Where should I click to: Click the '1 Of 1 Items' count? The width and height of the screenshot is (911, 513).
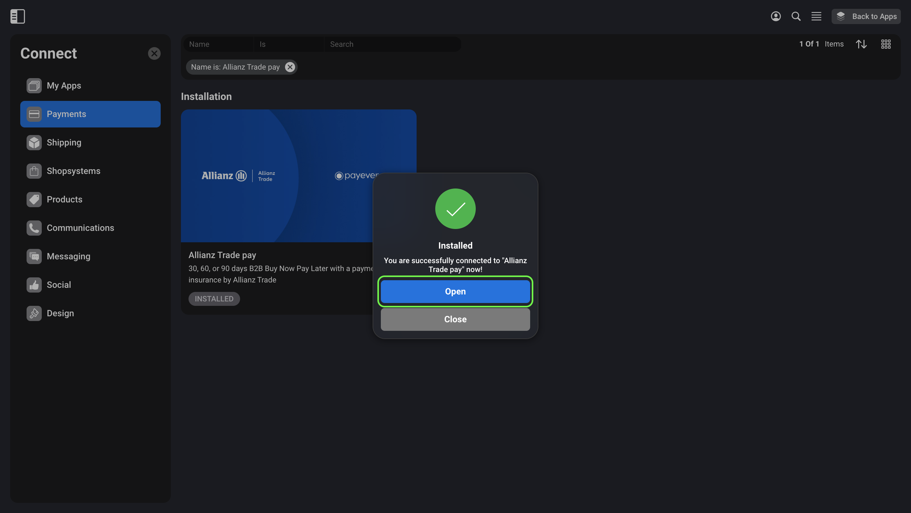pyautogui.click(x=821, y=44)
